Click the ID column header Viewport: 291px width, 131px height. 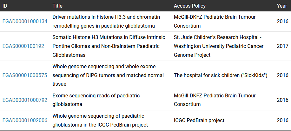coord(5,6)
